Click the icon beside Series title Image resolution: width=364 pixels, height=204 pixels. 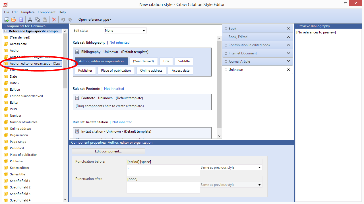(6, 174)
